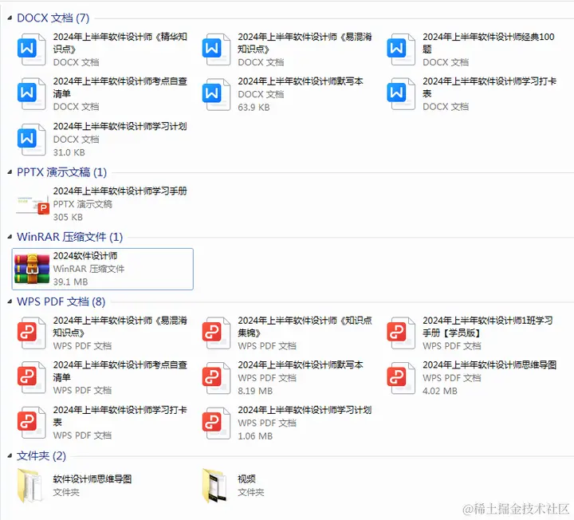
Task: Select the DOCX 学习打卡表 Word icon
Action: pyautogui.click(x=401, y=94)
